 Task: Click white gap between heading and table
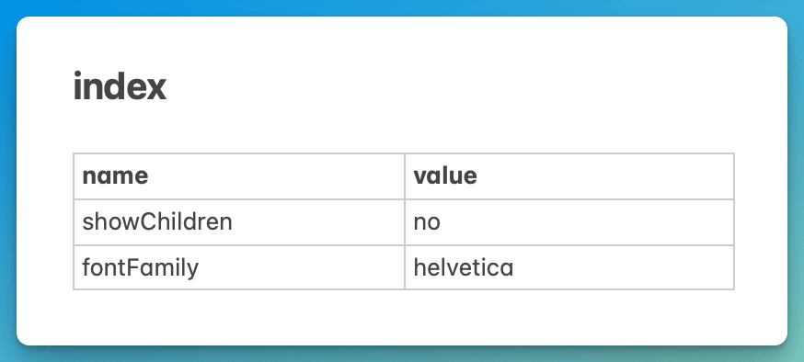pyautogui.click(x=402, y=128)
